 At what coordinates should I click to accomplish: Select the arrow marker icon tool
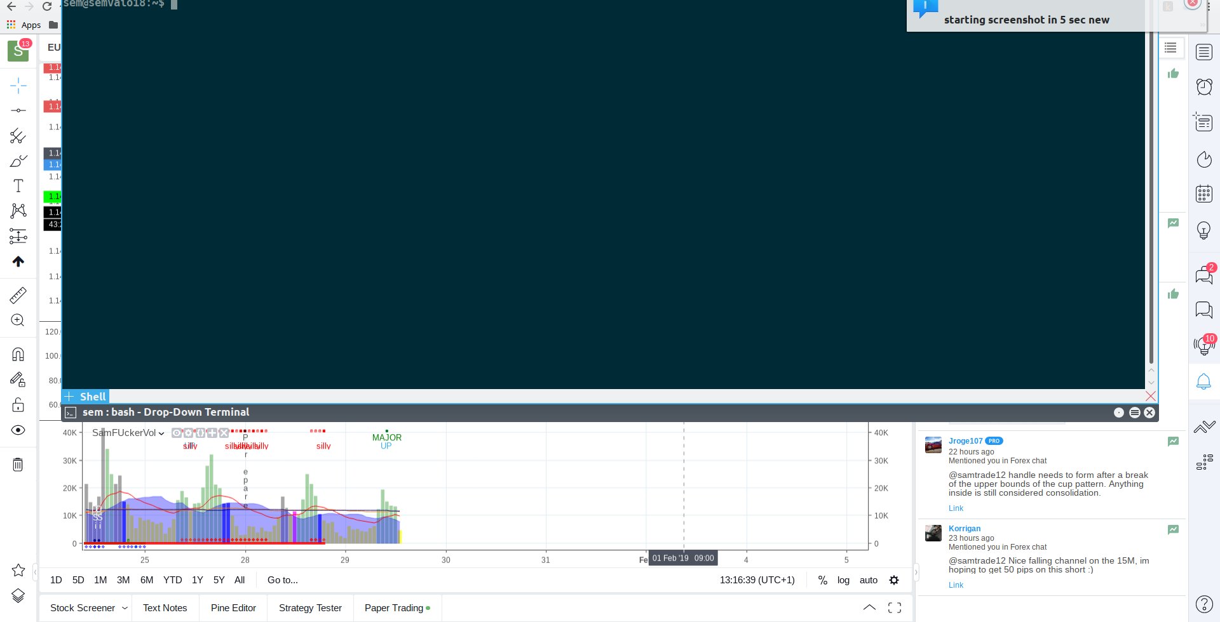(x=18, y=261)
